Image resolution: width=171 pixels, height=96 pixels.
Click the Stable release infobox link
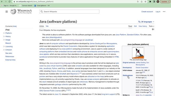(128, 75)
